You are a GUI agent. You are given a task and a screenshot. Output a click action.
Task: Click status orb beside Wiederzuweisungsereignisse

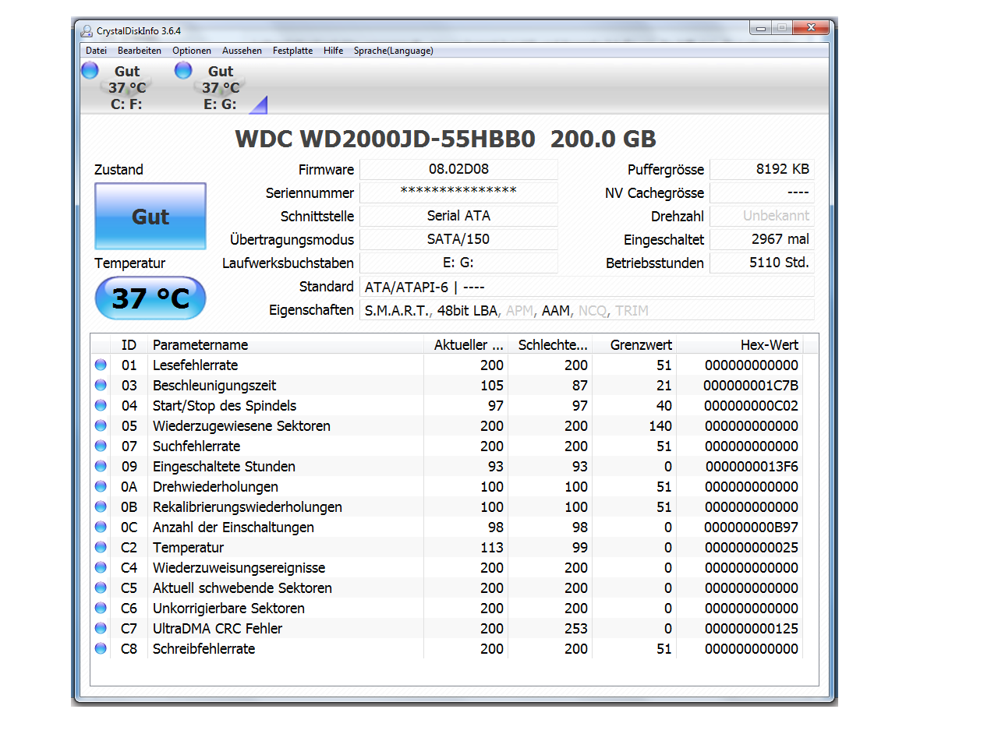coord(101,567)
